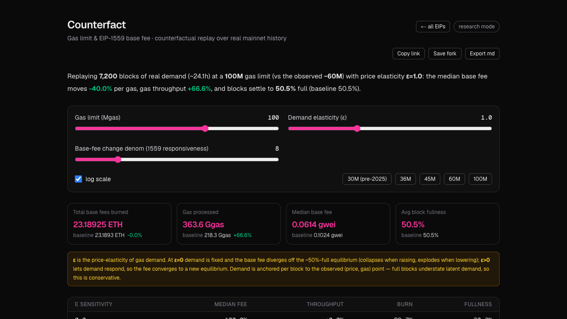
Task: Select the 30M (pre-2025) preset
Action: (x=367, y=179)
